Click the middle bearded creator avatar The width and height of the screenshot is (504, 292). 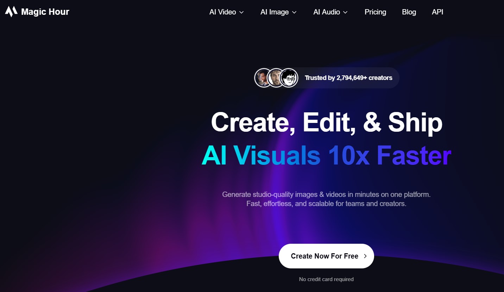point(276,78)
